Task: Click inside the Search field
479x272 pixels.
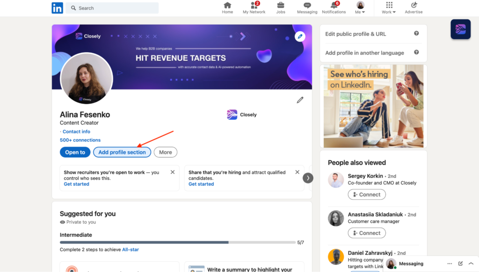Action: [x=112, y=8]
